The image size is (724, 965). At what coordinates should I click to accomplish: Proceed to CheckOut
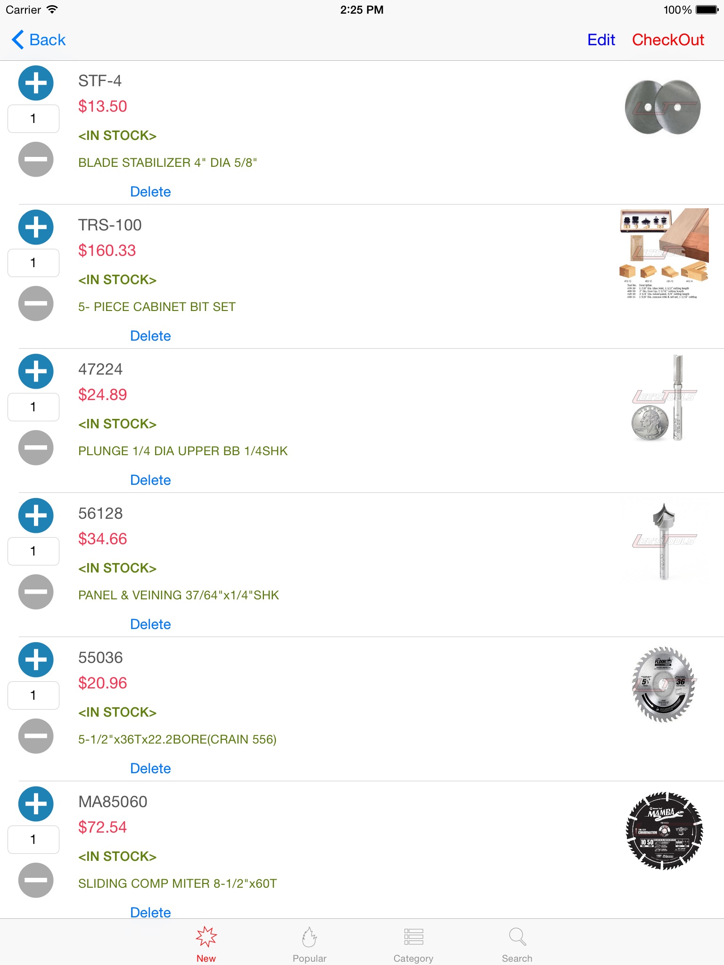coord(668,40)
